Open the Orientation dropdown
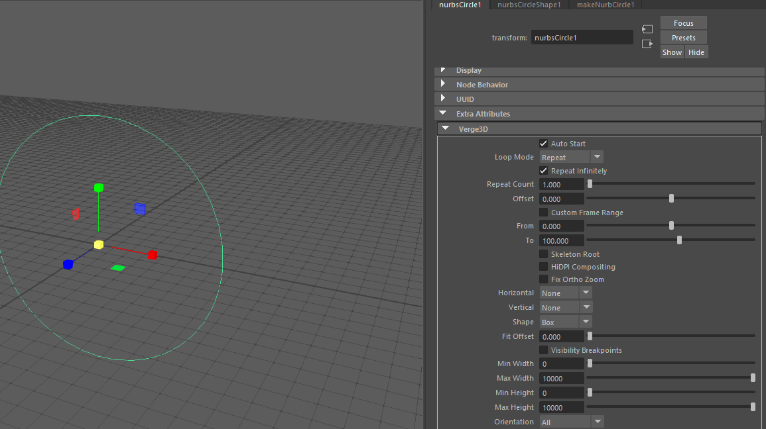 [x=572, y=422]
